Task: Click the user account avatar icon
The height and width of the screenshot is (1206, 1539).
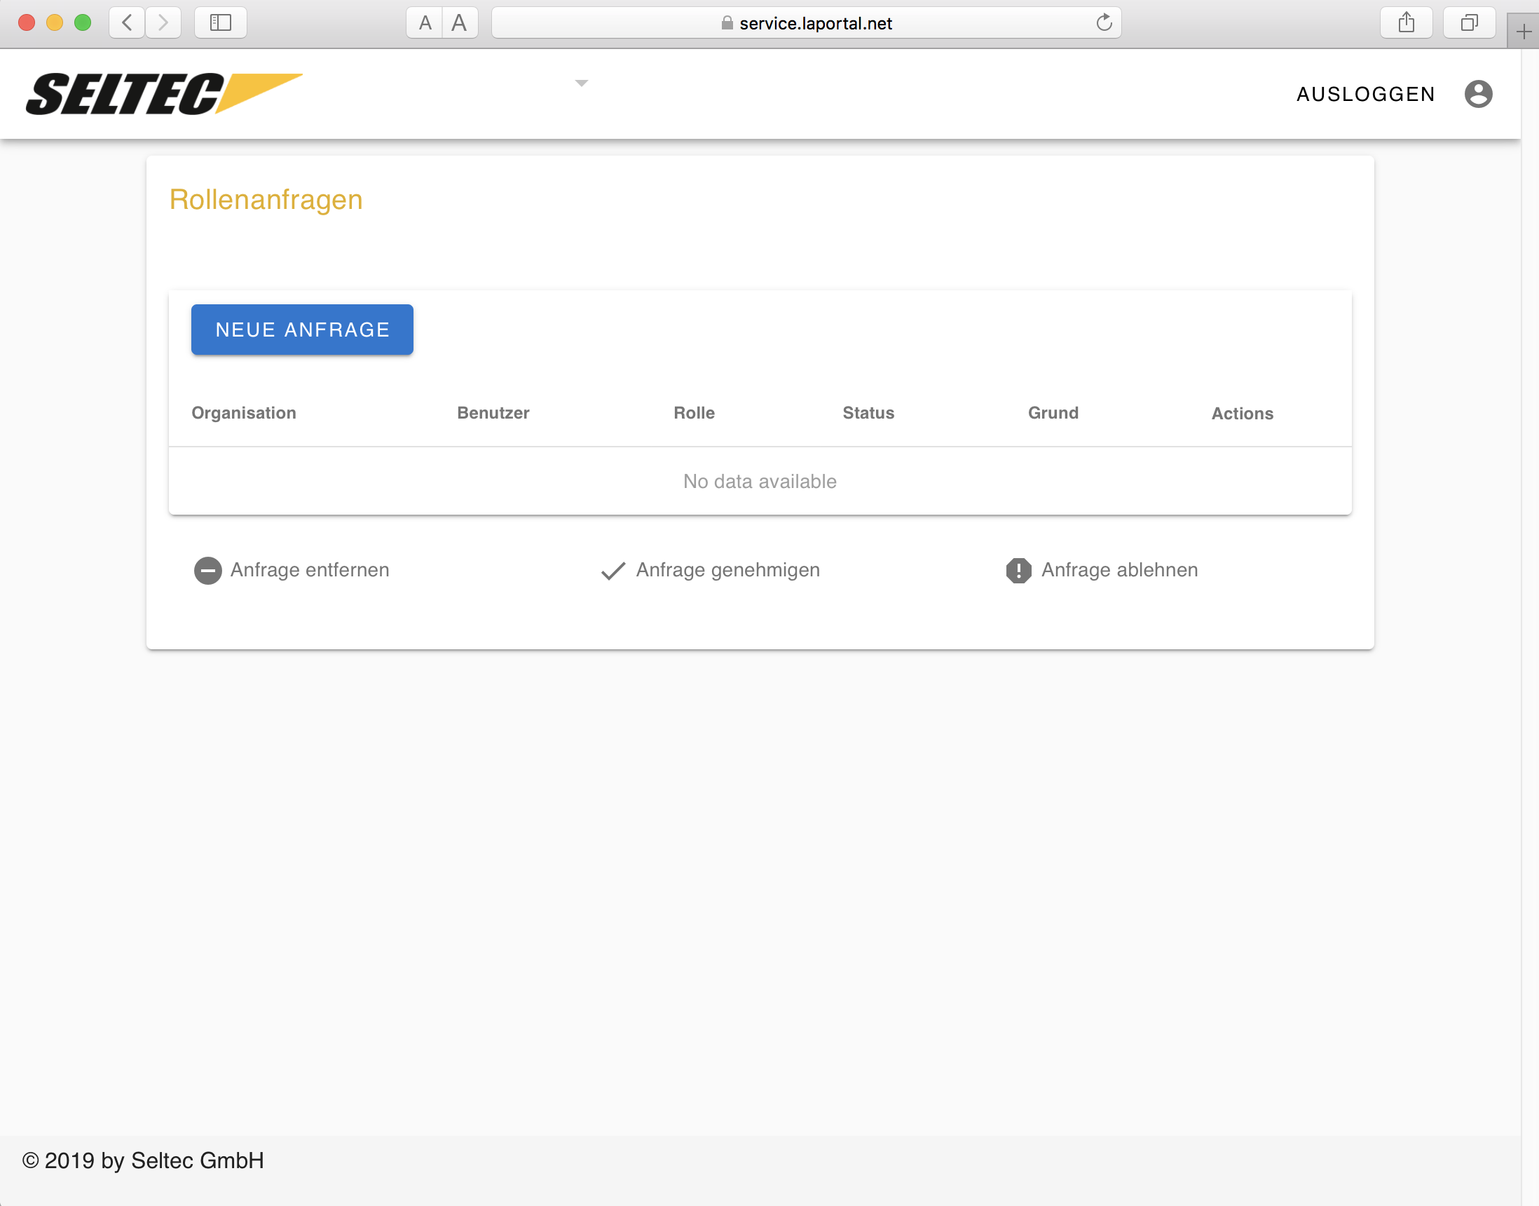Action: pyautogui.click(x=1477, y=94)
